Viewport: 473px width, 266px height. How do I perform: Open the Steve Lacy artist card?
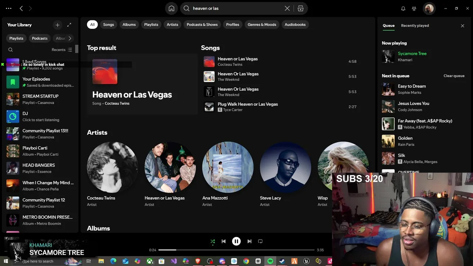285,174
